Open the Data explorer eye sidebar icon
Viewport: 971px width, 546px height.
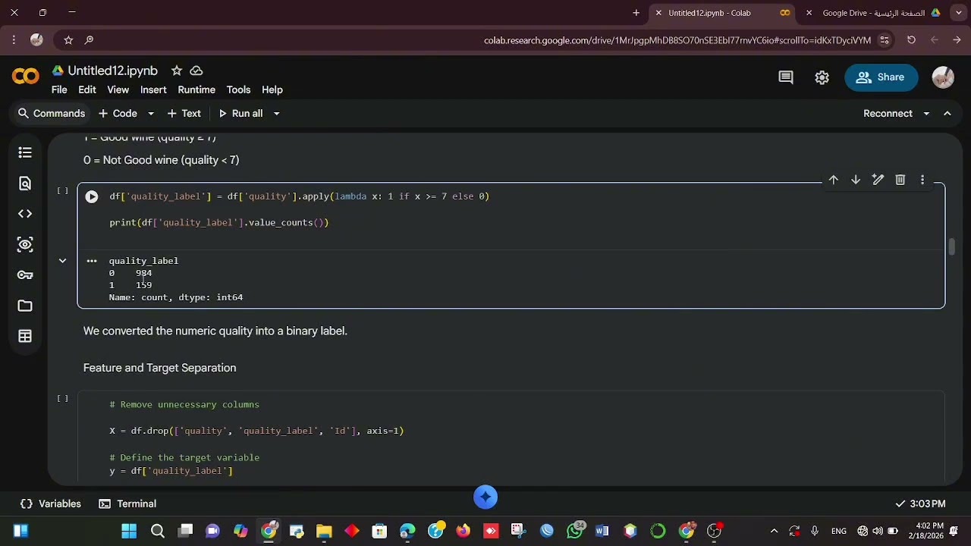coord(25,244)
